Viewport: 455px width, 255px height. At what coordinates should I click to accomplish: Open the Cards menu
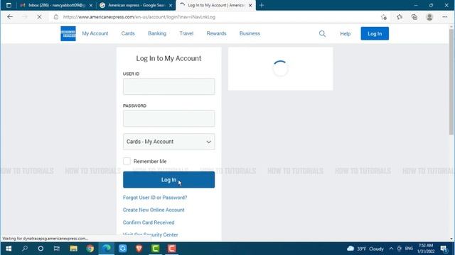pyautogui.click(x=128, y=33)
